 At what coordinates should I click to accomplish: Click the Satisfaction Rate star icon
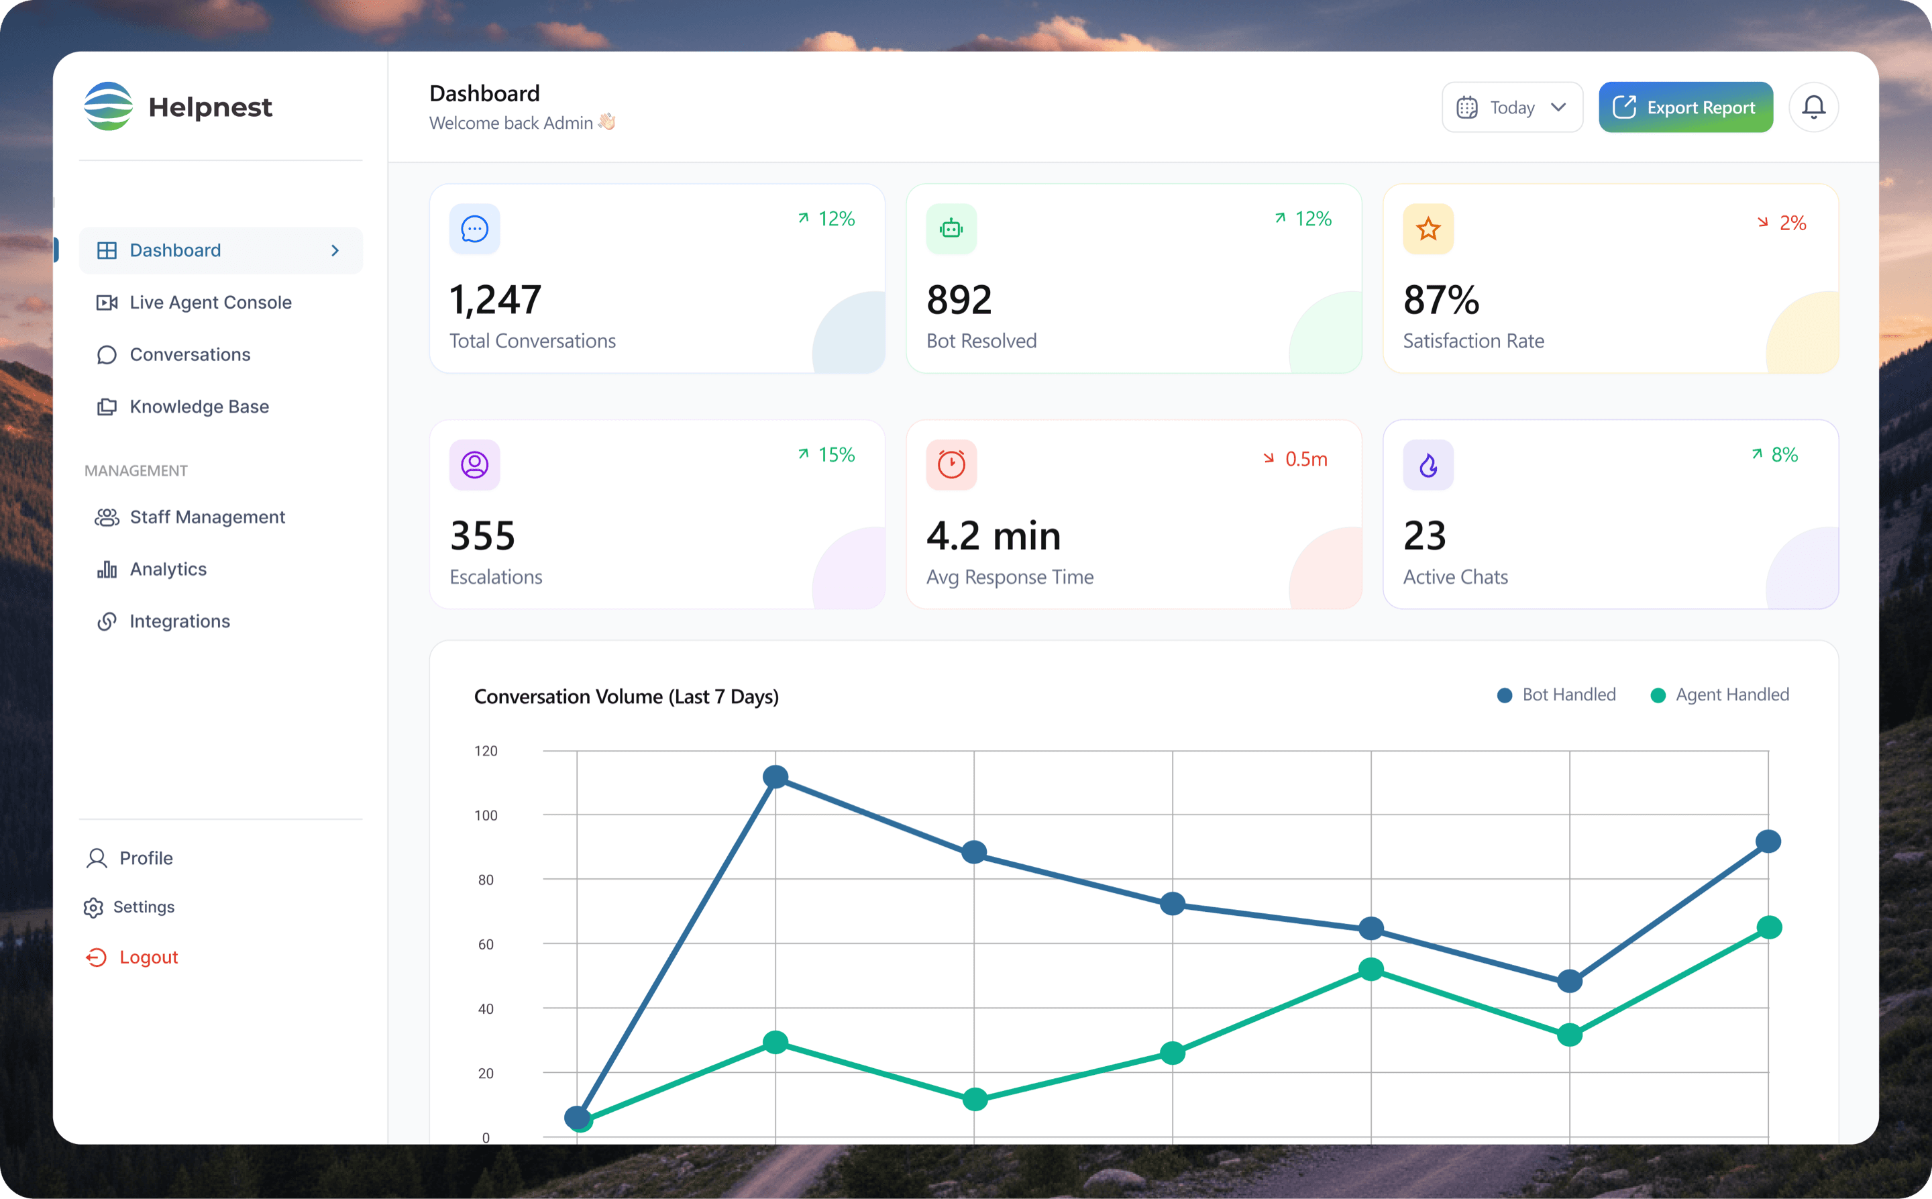pyautogui.click(x=1428, y=229)
